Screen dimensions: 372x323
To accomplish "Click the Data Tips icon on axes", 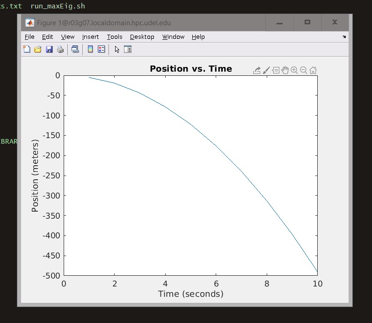I will pyautogui.click(x=276, y=70).
